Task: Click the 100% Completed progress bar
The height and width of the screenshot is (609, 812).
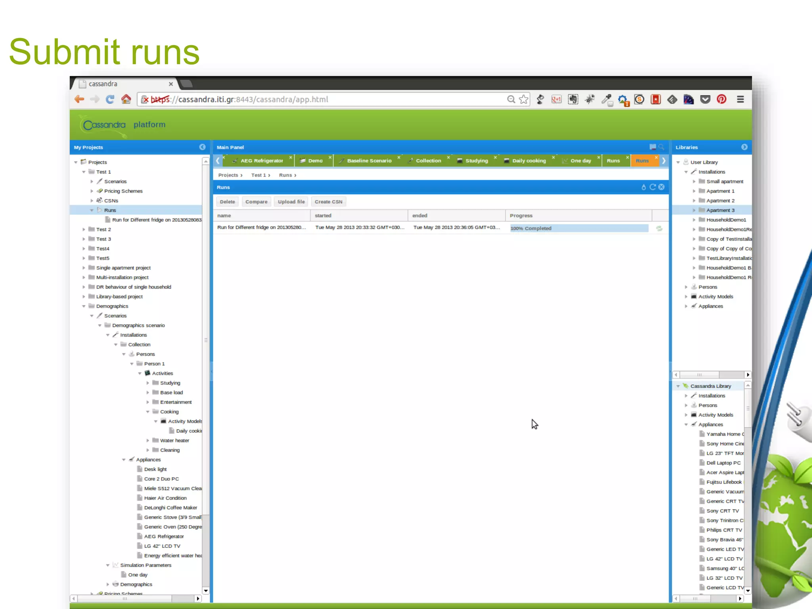Action: (579, 228)
